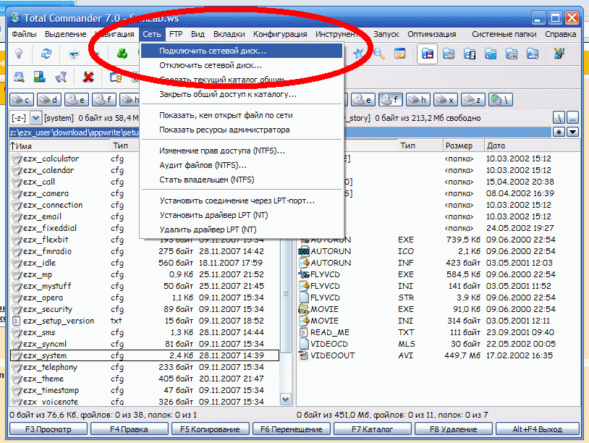Click the F6 Перемещение button
This screenshot has width=589, height=443.
pos(291,429)
